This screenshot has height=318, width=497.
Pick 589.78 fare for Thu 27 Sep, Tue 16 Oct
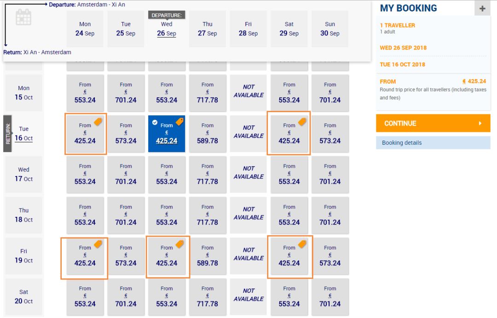point(208,134)
